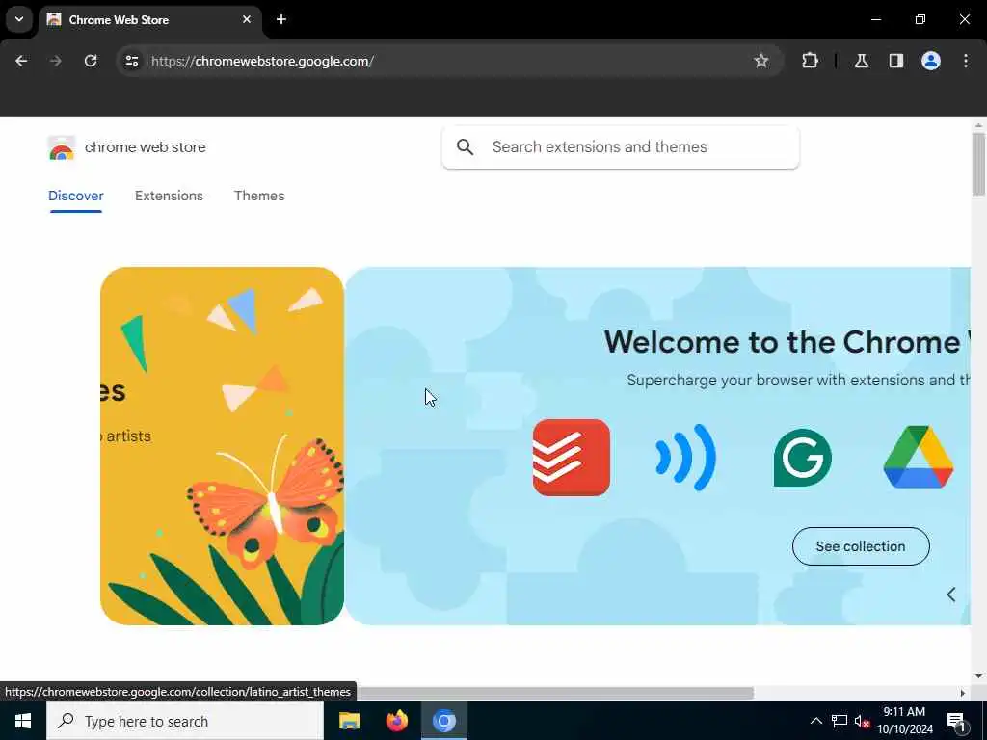987x740 pixels.
Task: Select the Chrome Web Store tab
Action: tap(149, 20)
